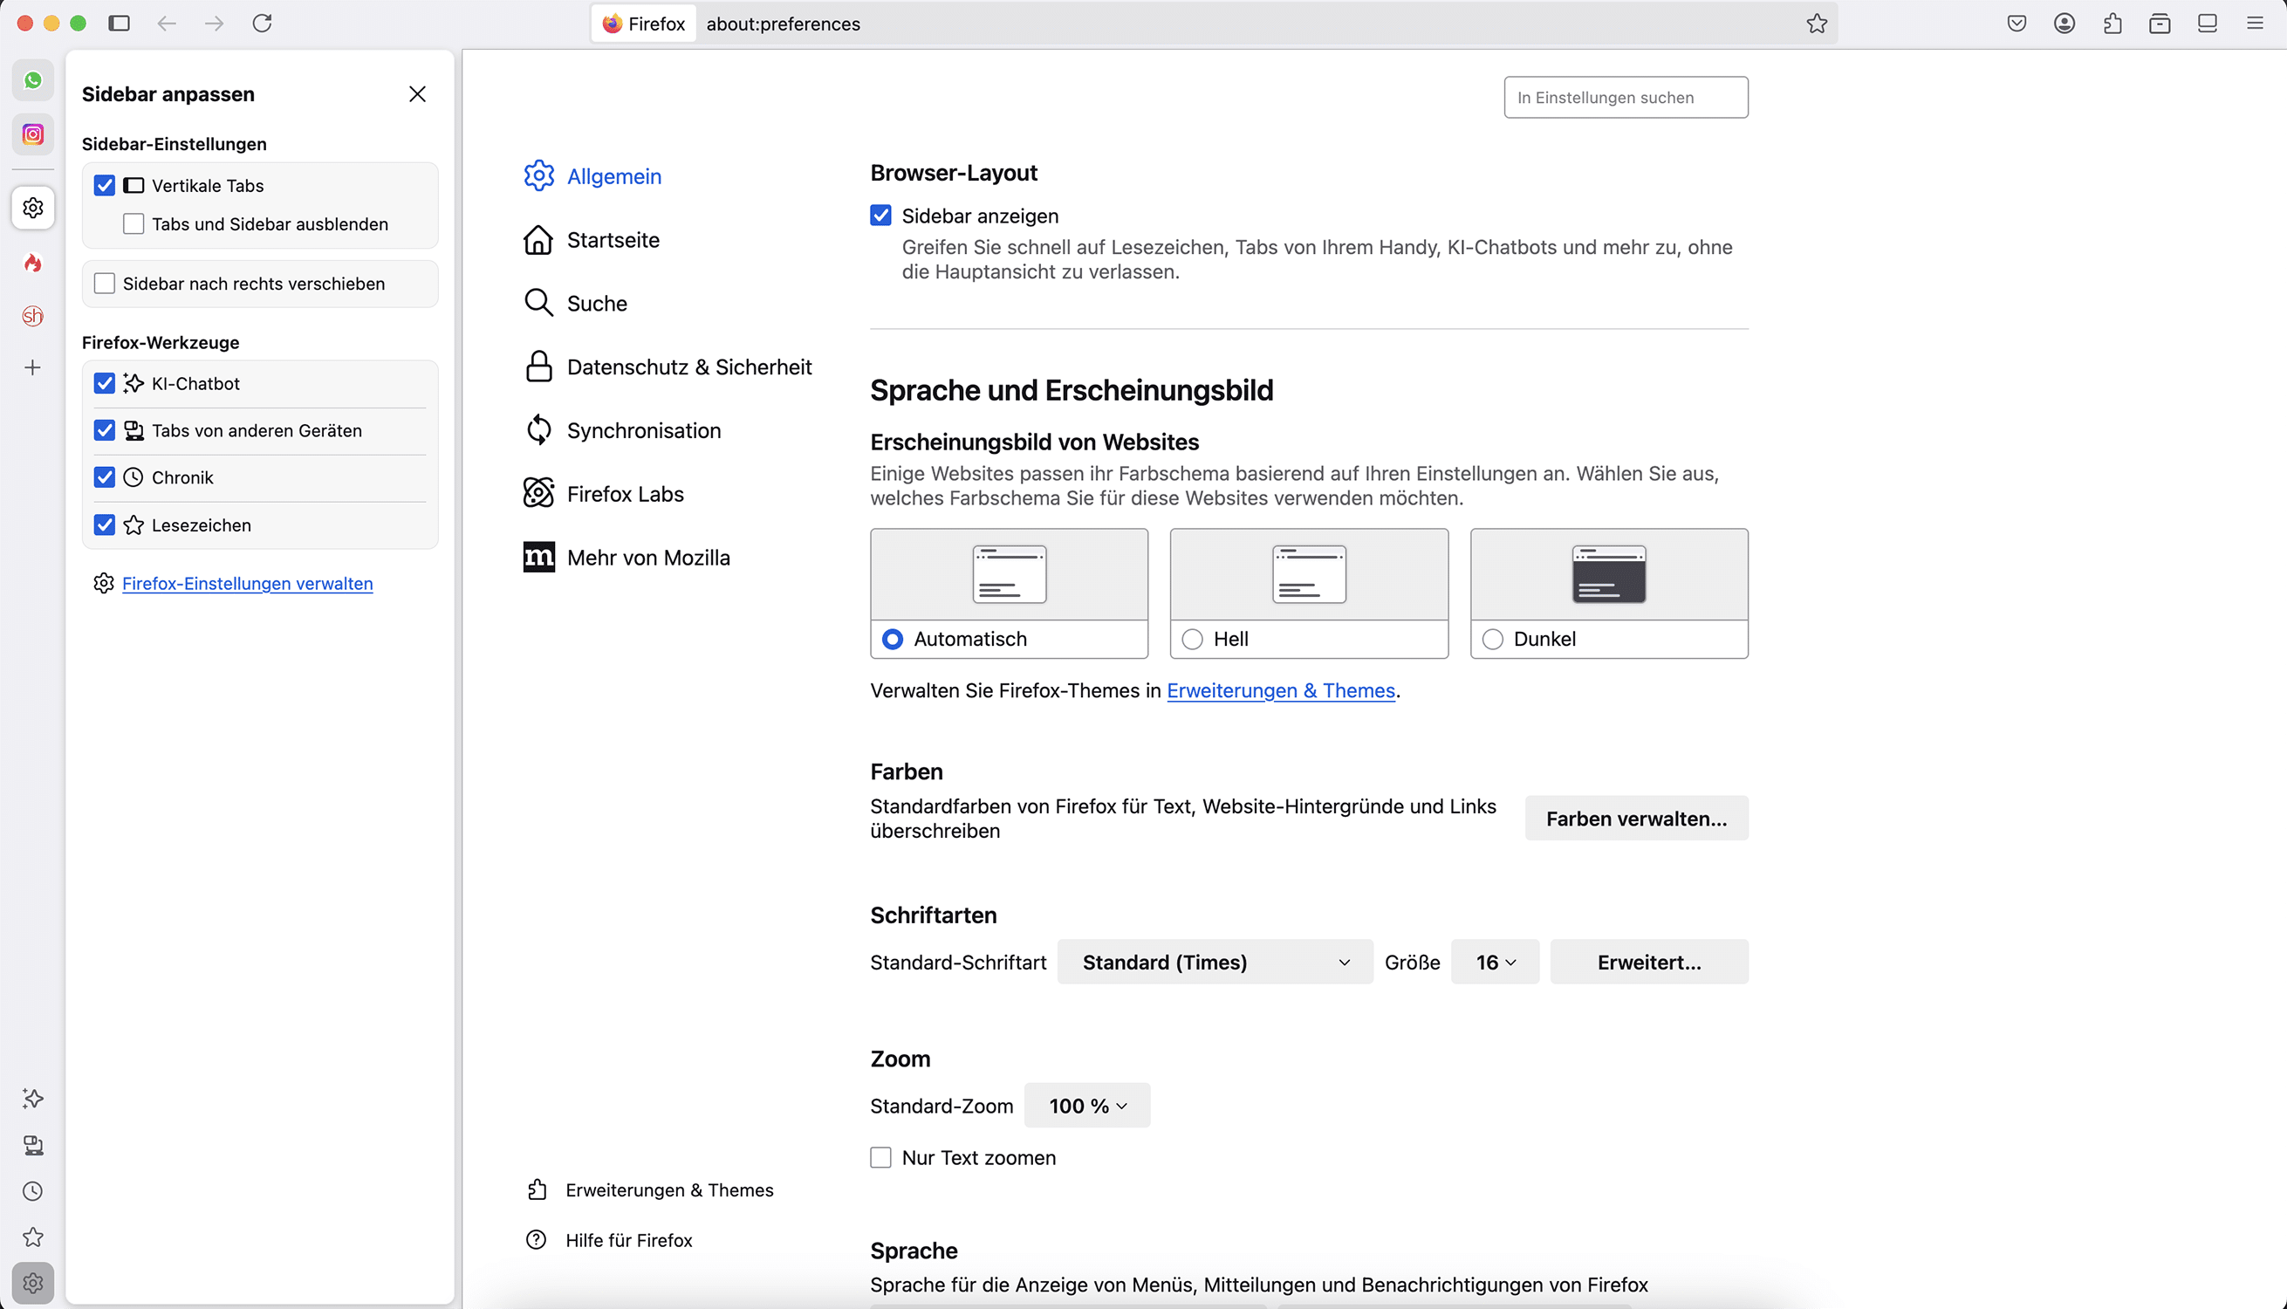Click the Farben verwalten button

(x=1635, y=819)
